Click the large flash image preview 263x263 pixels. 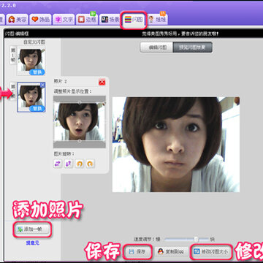(x=176, y=145)
